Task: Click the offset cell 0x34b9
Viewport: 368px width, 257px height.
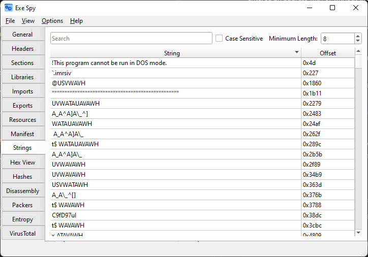Action: [328, 175]
